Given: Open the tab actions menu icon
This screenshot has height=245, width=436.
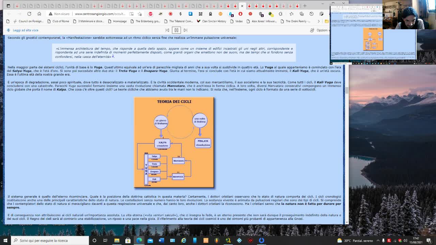Looking at the screenshot, I should coord(8,6).
